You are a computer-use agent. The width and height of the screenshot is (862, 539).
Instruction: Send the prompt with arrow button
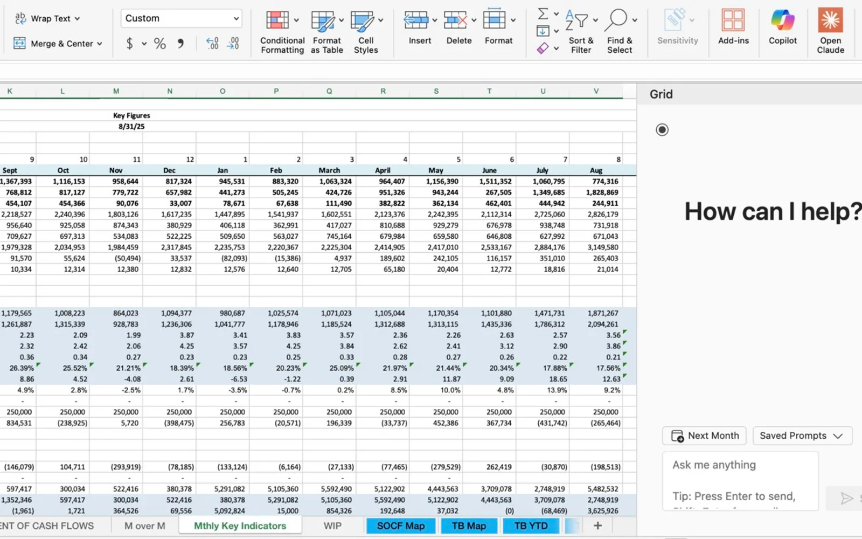[846, 499]
